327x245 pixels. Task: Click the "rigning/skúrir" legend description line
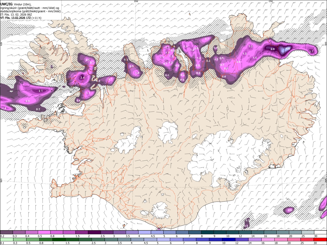(30, 8)
